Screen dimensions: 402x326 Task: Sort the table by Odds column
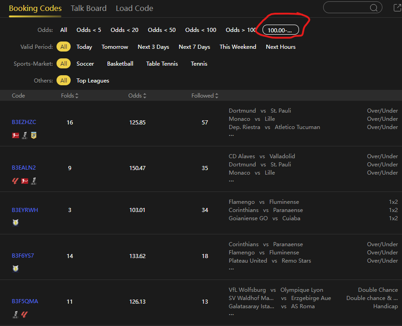(x=137, y=96)
